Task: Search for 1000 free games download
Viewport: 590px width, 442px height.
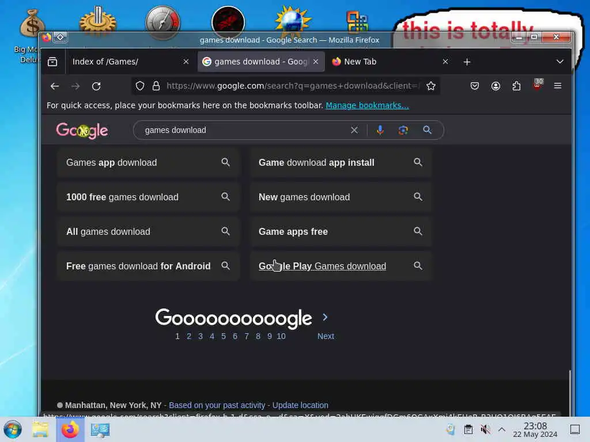Action: 148,197
